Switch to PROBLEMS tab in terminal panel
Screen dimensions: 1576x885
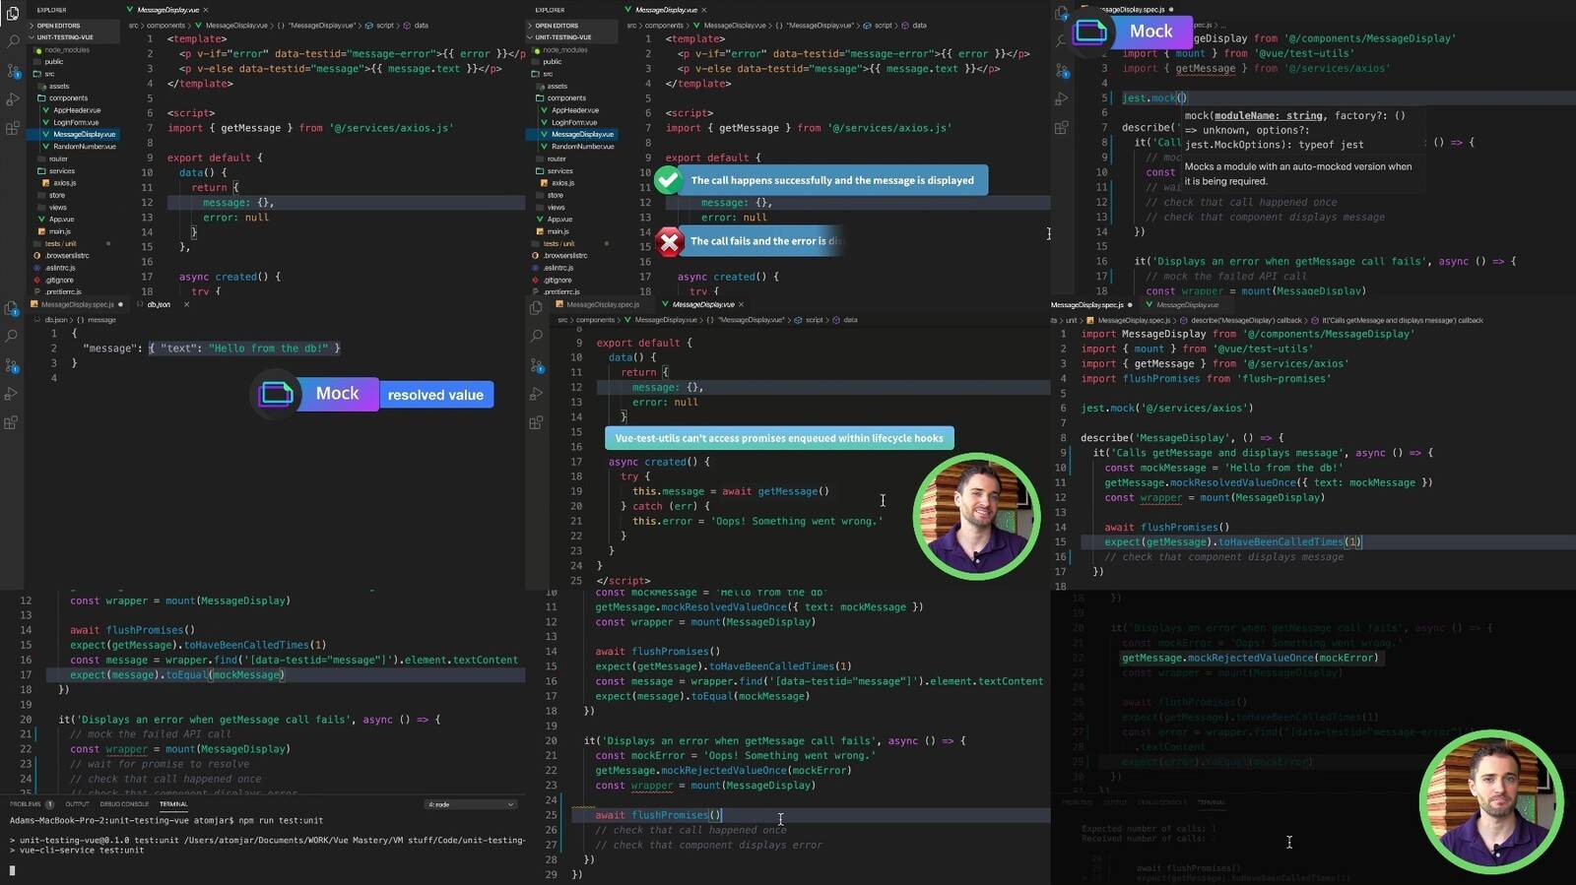coord(30,804)
